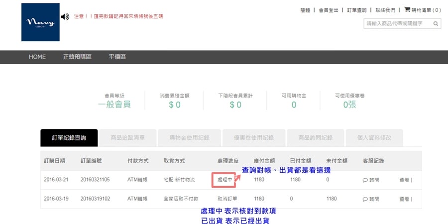This screenshot has width=448, height=224.
Task: Open 聯絡我們 contact page
Action: (x=385, y=10)
